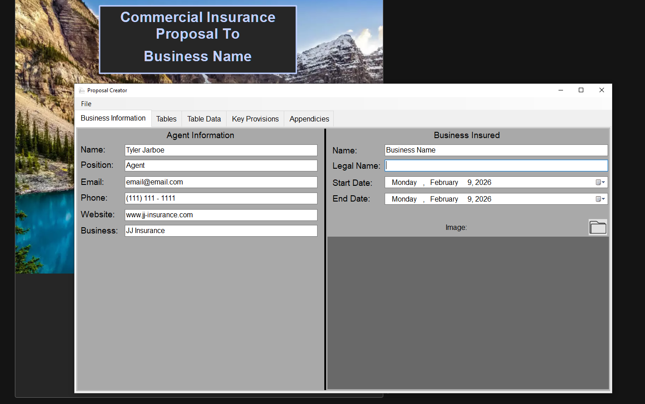This screenshot has width=645, height=404.
Task: Select the Business Information tab
Action: tap(113, 118)
